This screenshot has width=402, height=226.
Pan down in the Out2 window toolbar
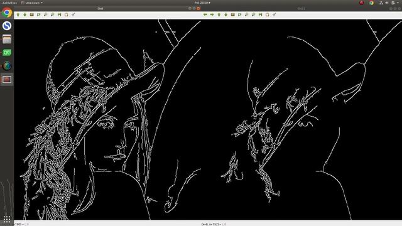226,14
